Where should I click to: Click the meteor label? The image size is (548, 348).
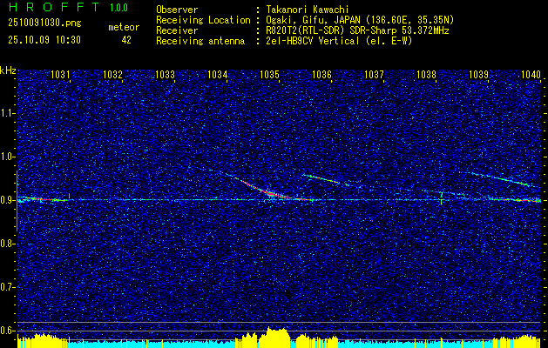(124, 27)
